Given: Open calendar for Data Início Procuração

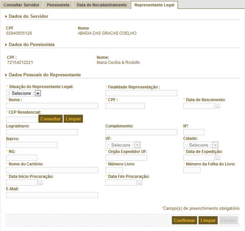Looking at the screenshot, I should tap(40, 183).
